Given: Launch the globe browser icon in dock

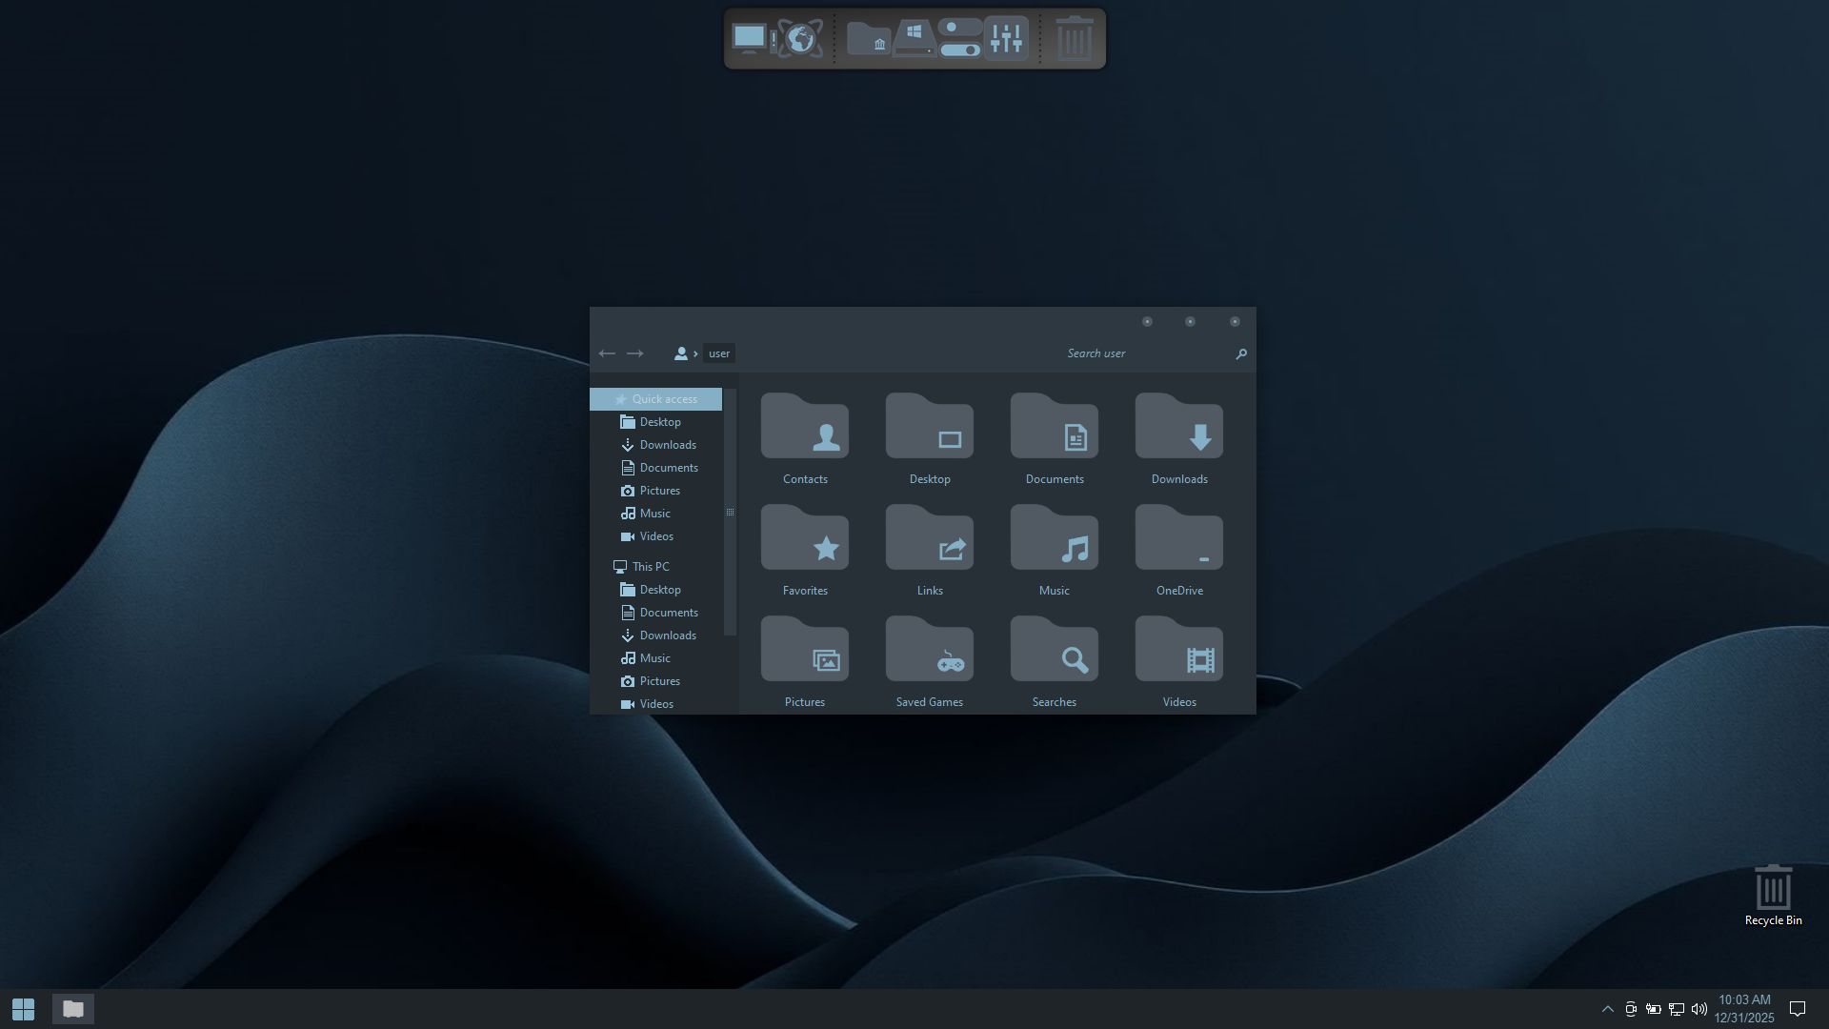Looking at the screenshot, I should [x=800, y=38].
